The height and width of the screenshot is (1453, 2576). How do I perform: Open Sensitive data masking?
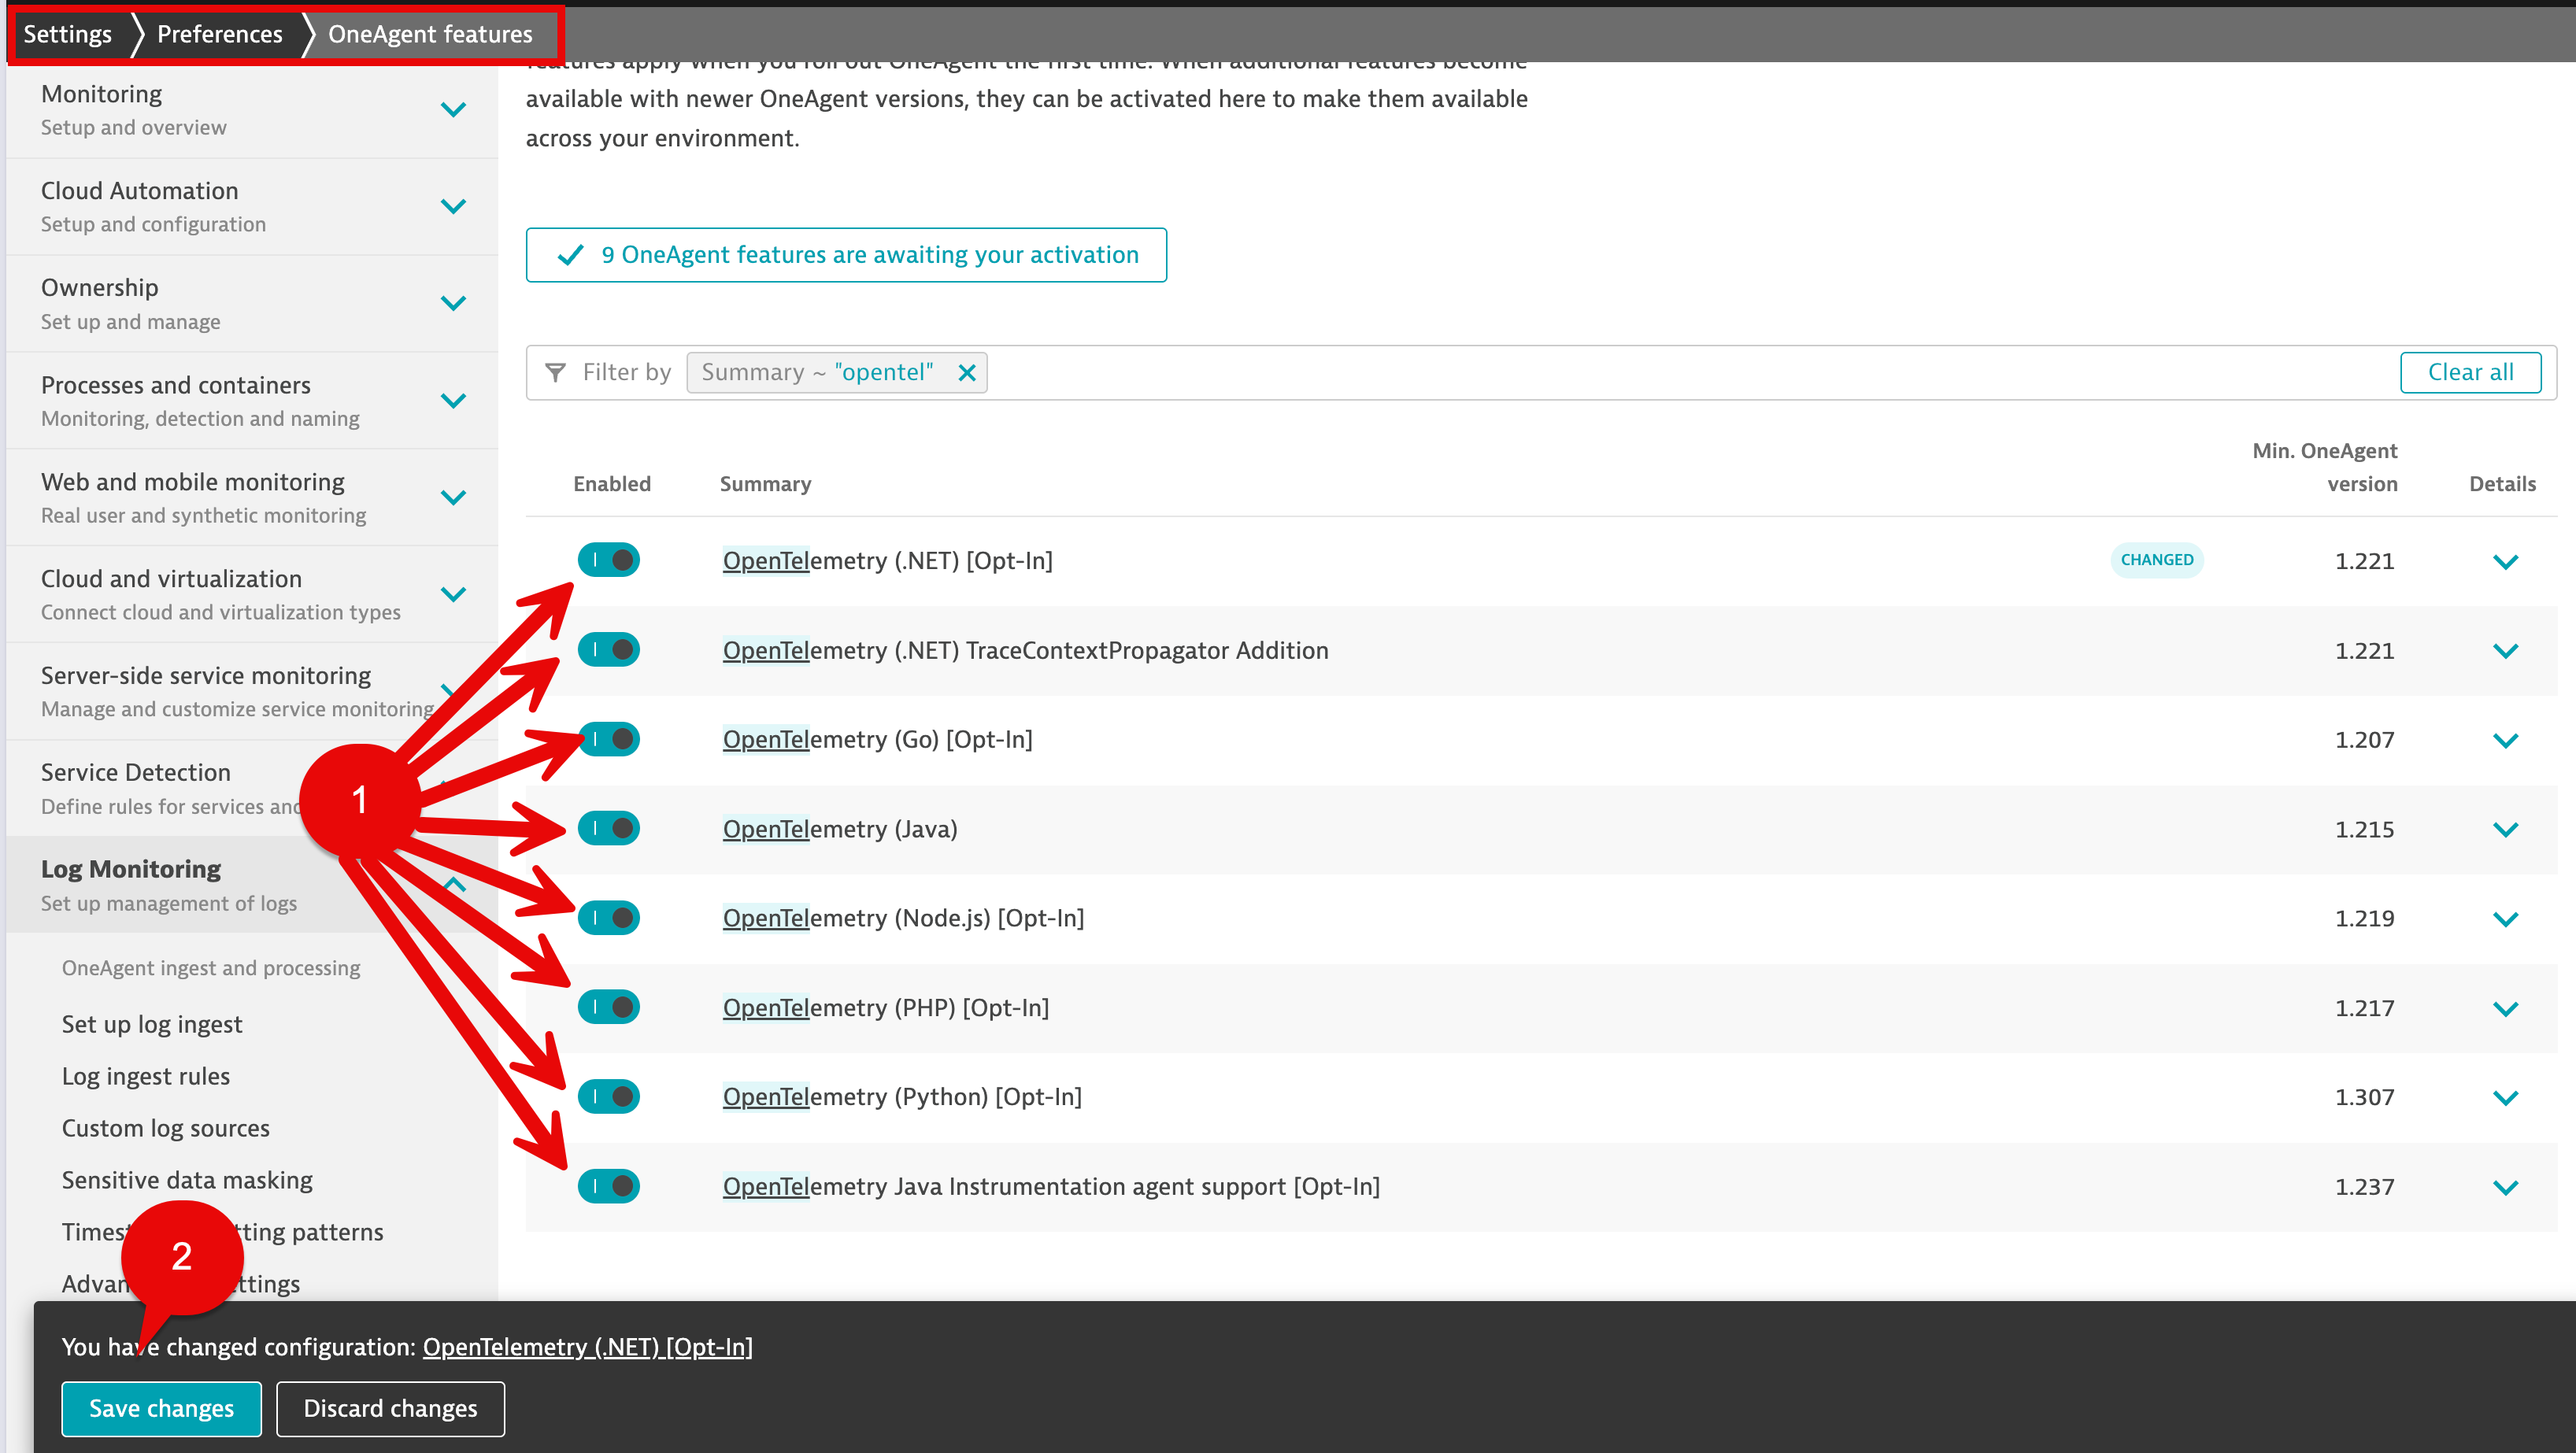(187, 1181)
